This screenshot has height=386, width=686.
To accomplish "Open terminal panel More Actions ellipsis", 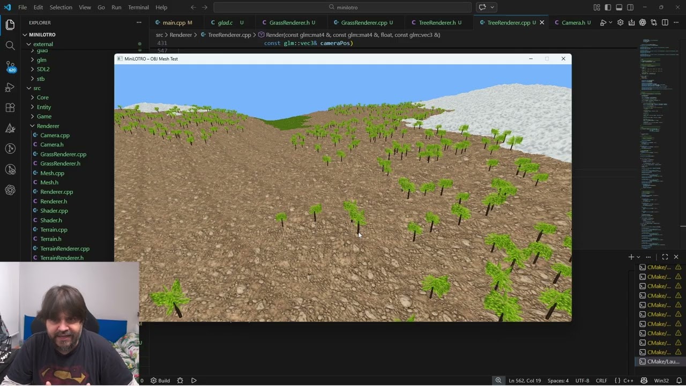I will [648, 257].
